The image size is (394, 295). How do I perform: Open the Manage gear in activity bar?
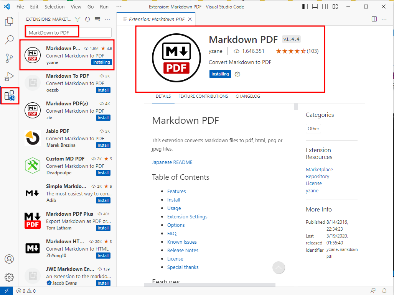click(9, 277)
